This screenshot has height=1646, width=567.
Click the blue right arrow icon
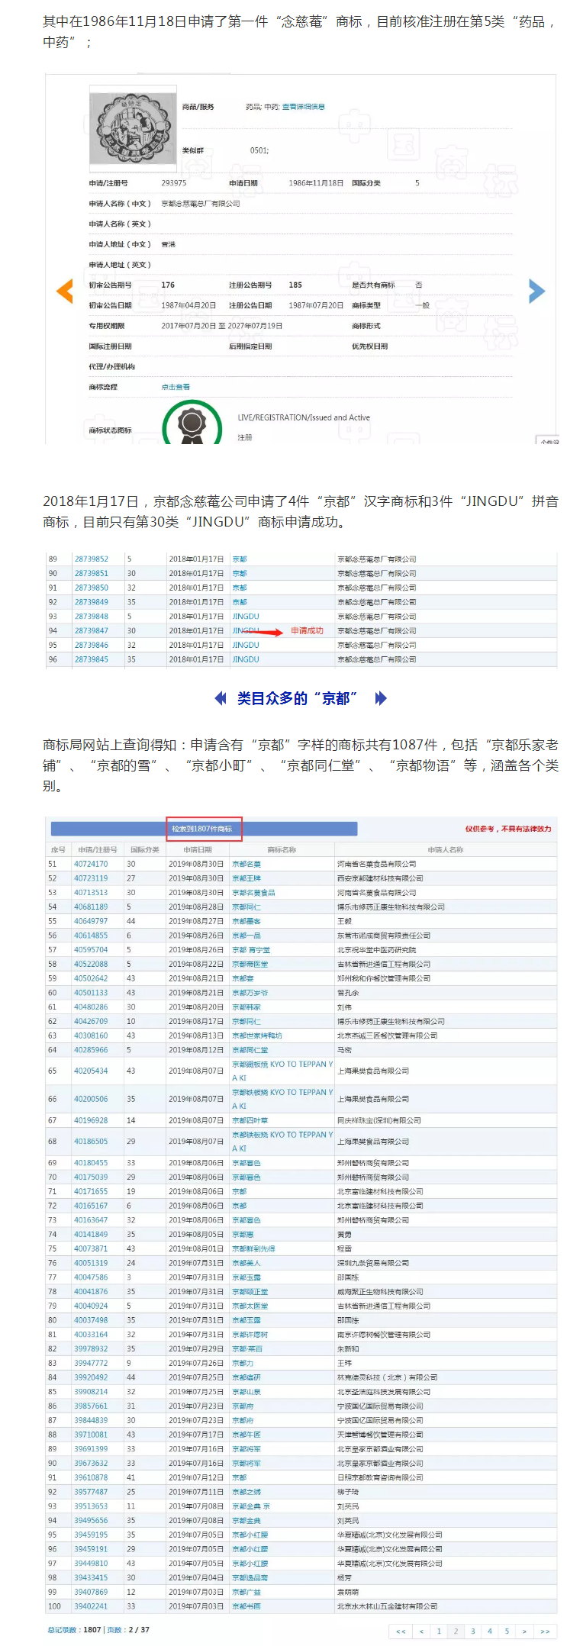537,291
